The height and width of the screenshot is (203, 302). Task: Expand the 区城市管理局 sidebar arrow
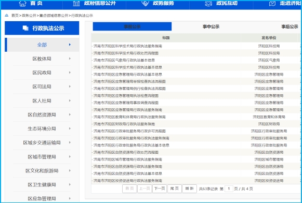coord(70,156)
